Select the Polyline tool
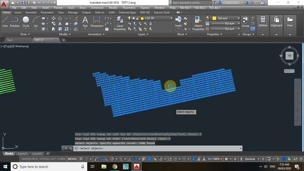Screen dimensions: 304x171 (x=15, y=21)
